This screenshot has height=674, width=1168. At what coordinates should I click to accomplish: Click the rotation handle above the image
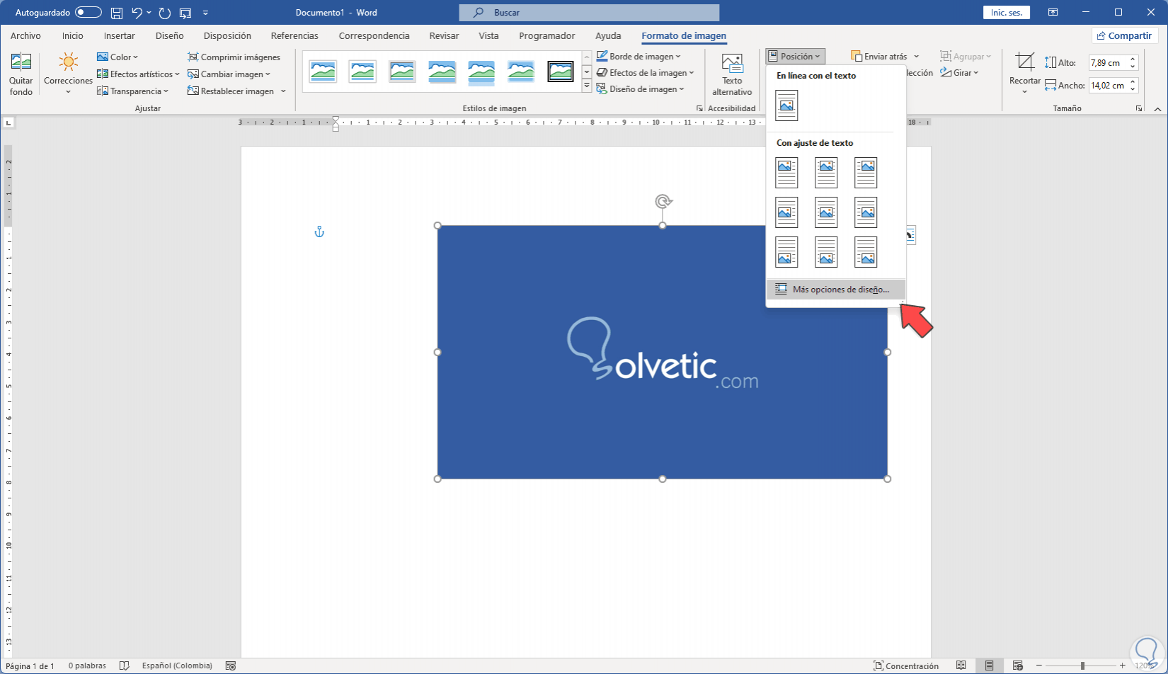[663, 202]
